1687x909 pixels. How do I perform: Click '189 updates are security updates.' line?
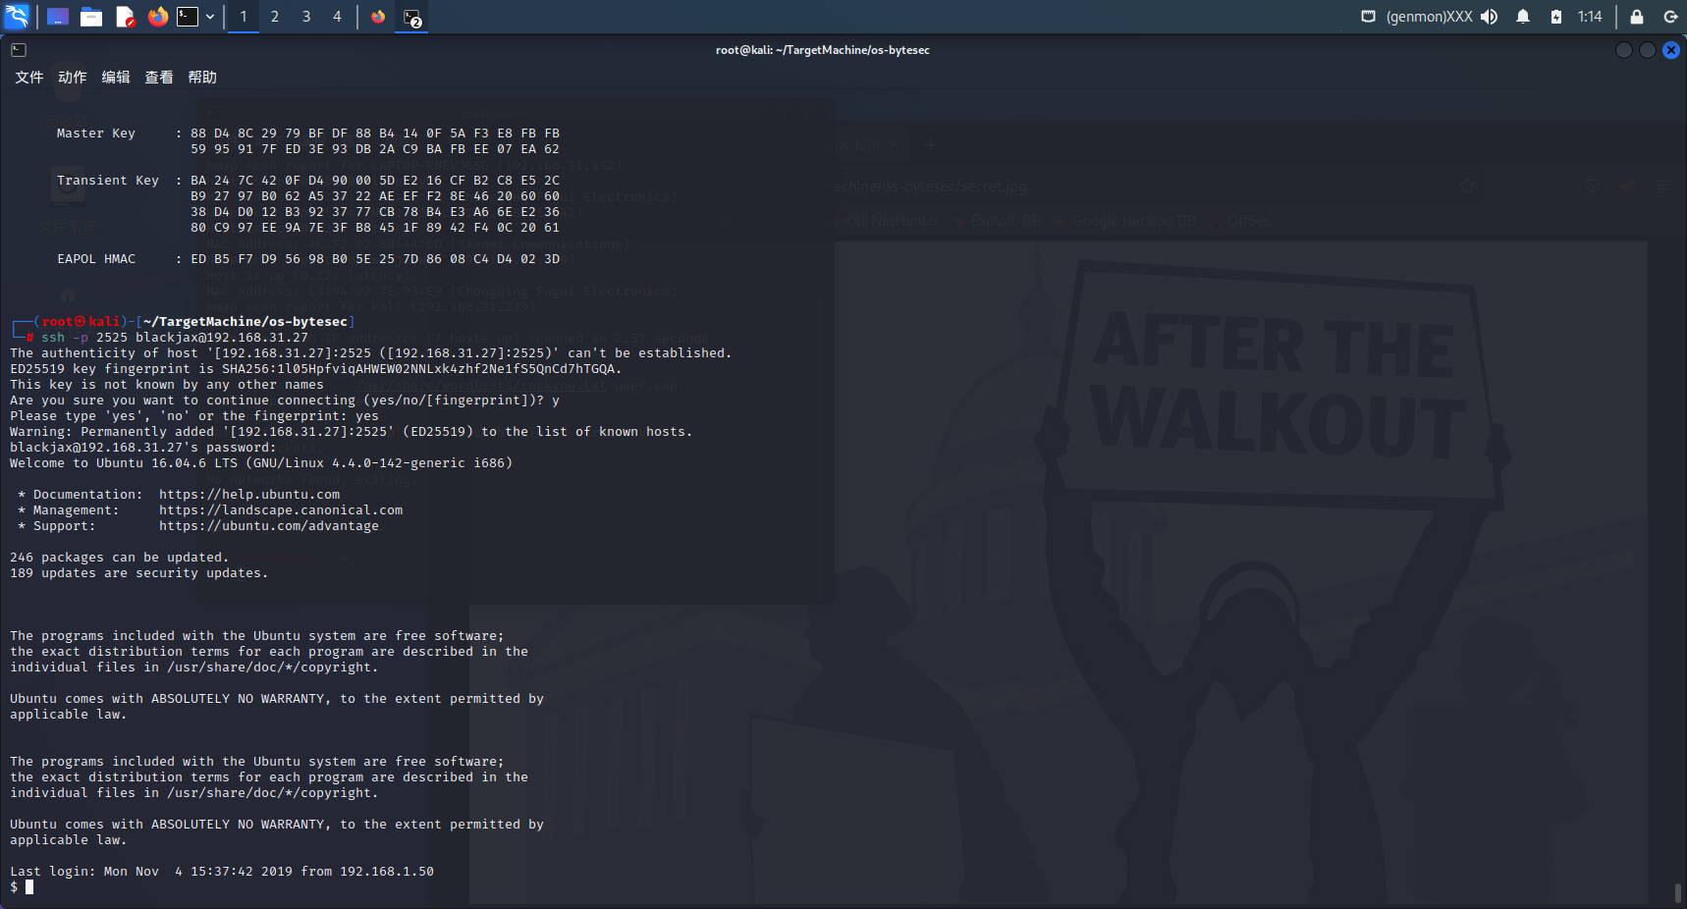(x=138, y=573)
